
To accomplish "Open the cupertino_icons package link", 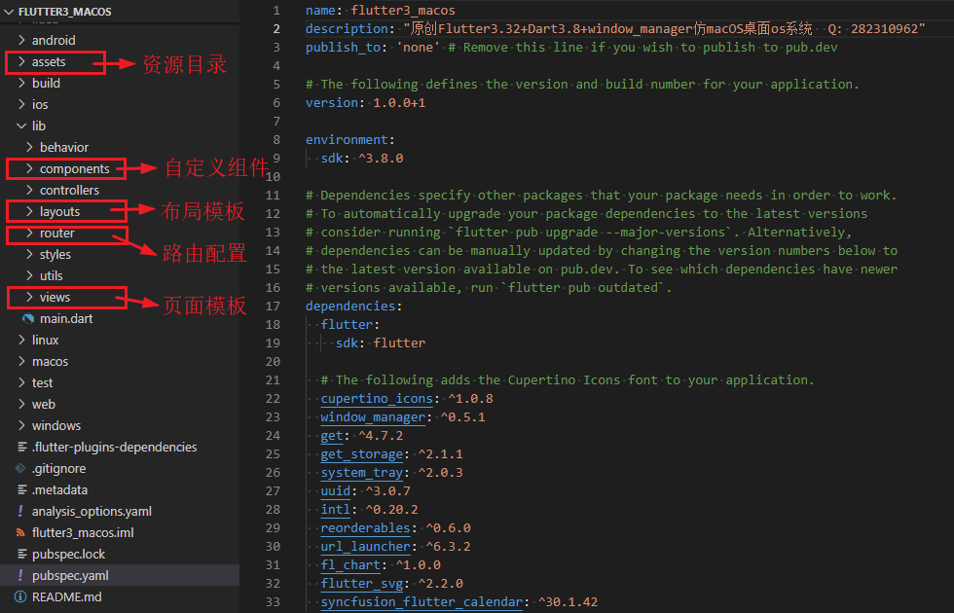I will 377,399.
